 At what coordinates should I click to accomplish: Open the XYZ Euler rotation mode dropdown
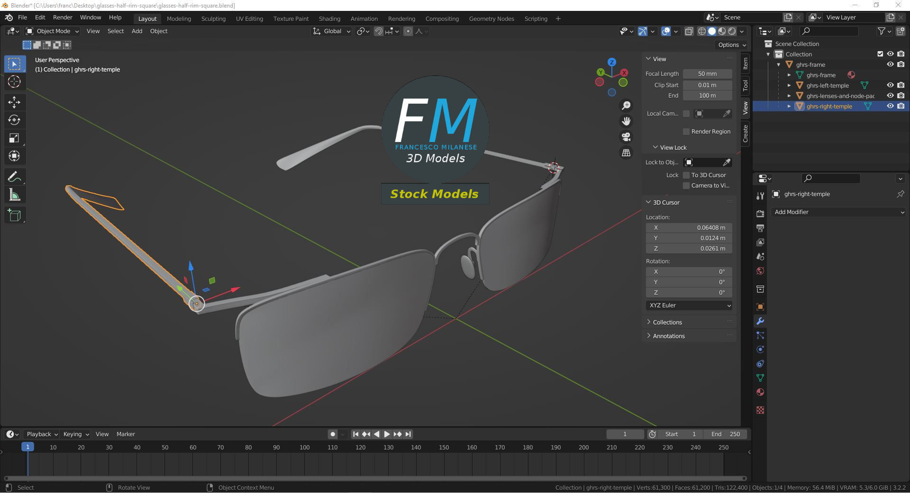tap(689, 305)
